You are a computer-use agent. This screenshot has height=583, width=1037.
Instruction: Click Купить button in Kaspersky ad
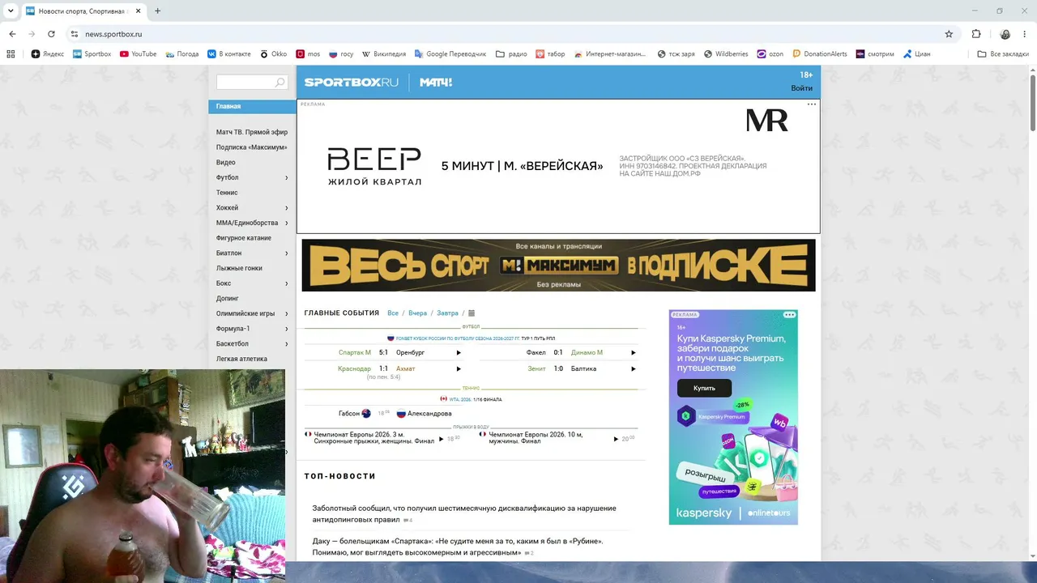[x=704, y=388]
